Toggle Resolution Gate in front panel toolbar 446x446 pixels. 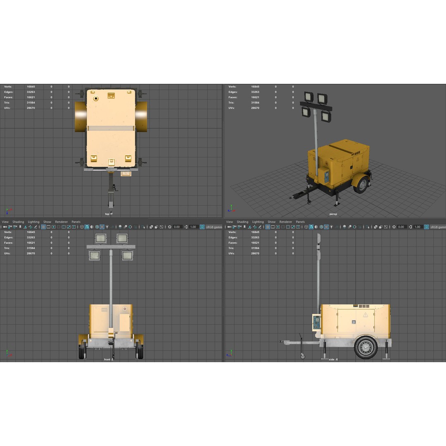[53, 227]
